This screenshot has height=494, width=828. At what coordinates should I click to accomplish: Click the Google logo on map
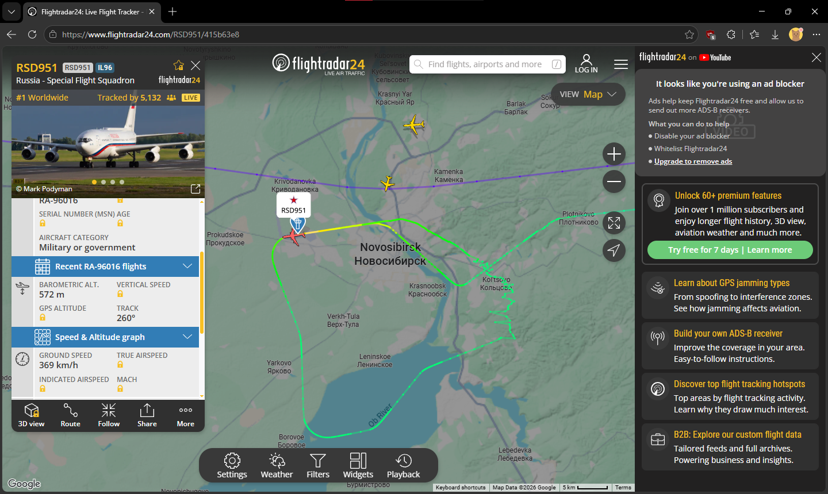(x=24, y=484)
